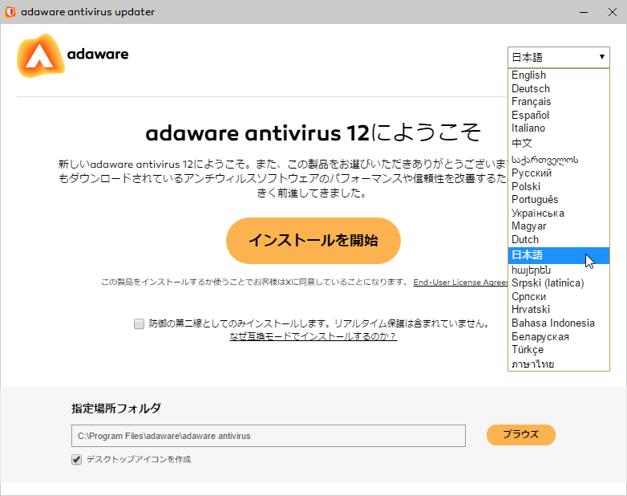The height and width of the screenshot is (496, 627).
Task: Select Hrvatski language option
Action: (x=558, y=310)
